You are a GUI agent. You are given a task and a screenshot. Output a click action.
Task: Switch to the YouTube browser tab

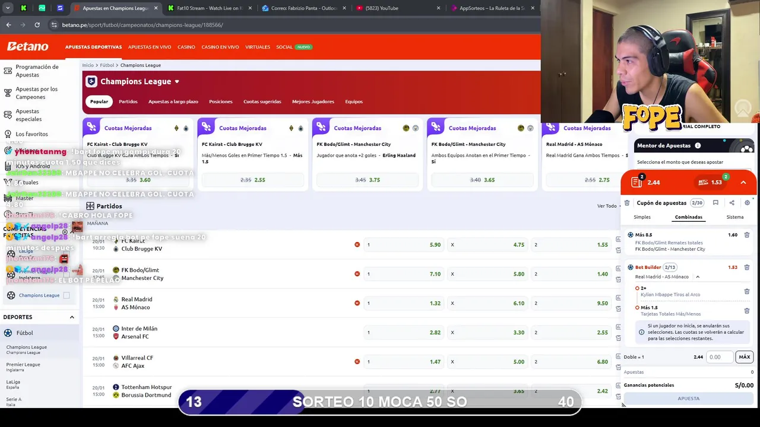click(x=398, y=8)
